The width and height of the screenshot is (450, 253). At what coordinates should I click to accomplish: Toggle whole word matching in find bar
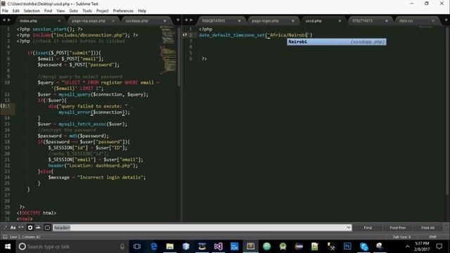point(21,228)
